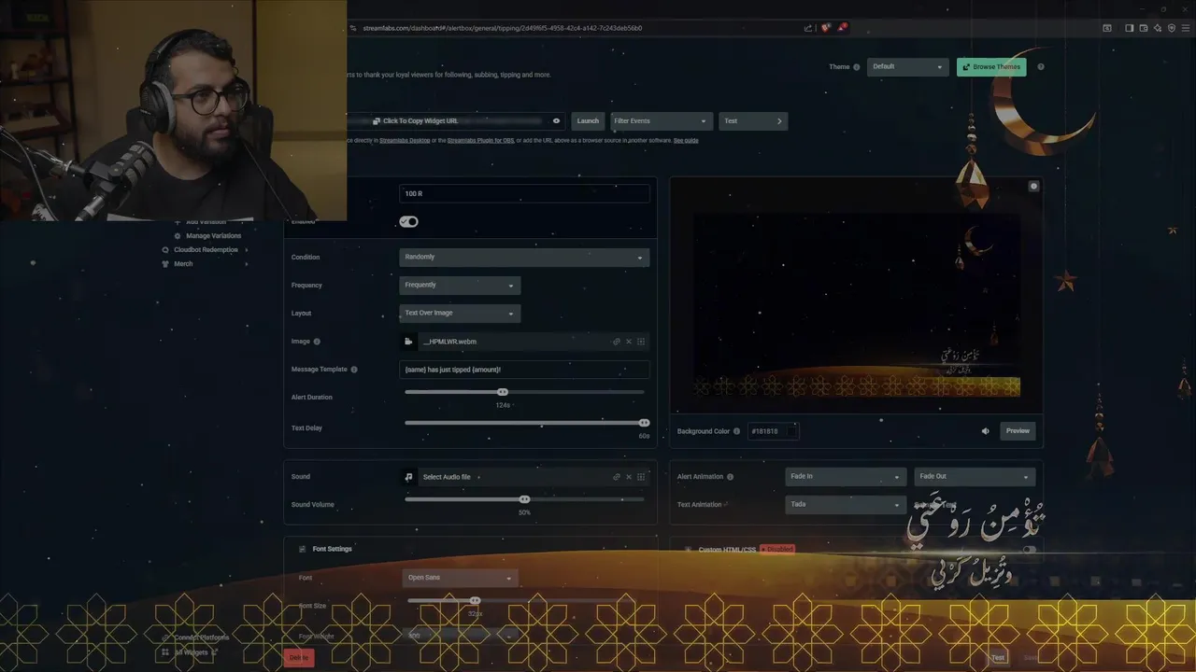
Task: Open the Frequency dropdown set to Frequently
Action: [x=460, y=286]
